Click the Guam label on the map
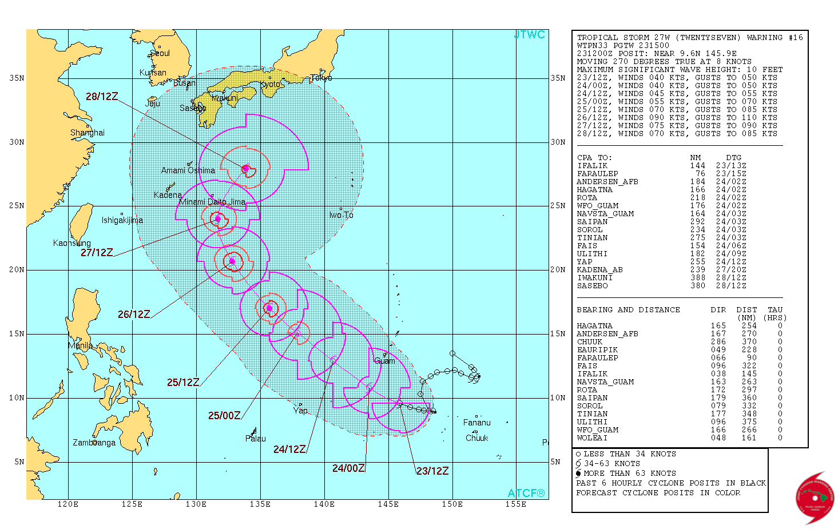The width and height of the screenshot is (838, 529). click(x=384, y=361)
